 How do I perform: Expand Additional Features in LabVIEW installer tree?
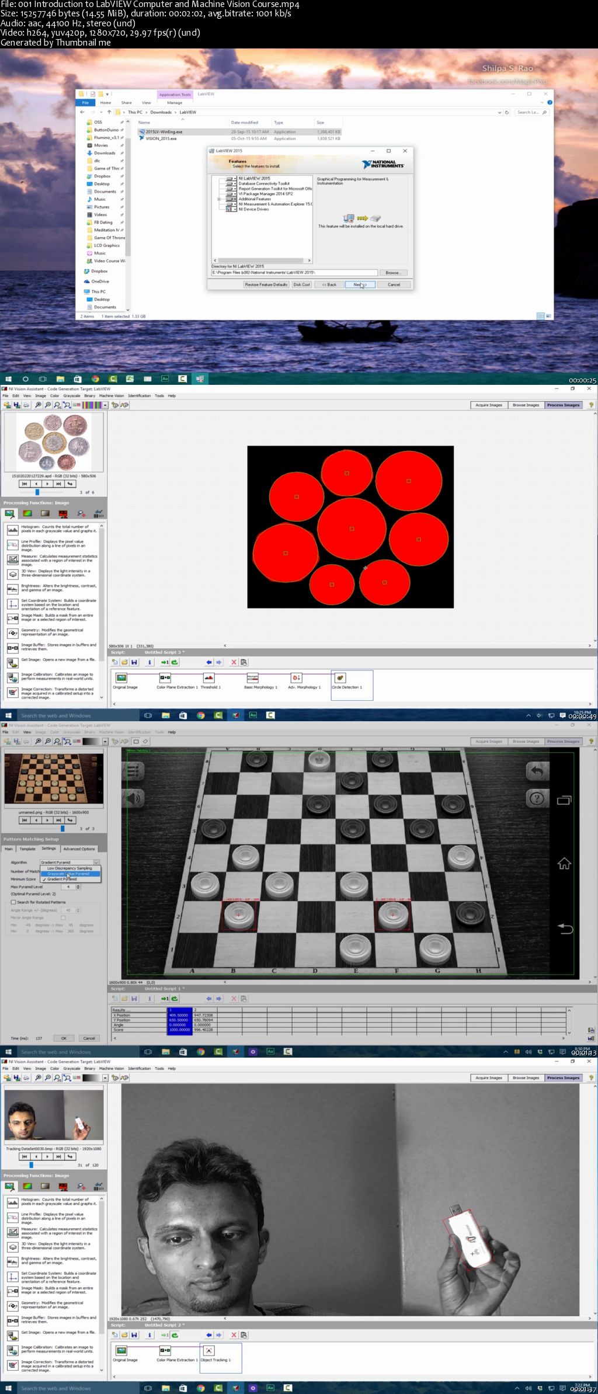219,199
